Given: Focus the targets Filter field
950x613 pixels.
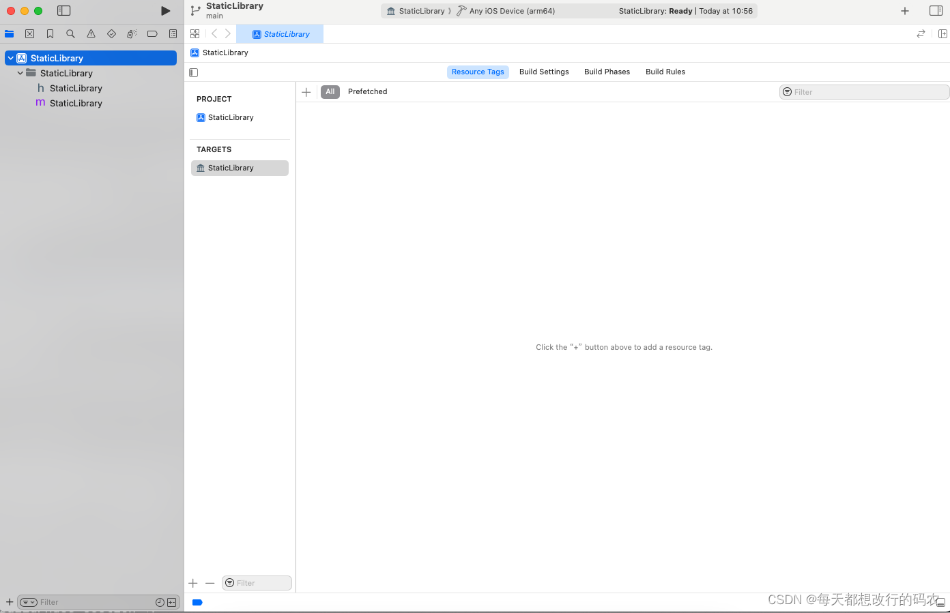Looking at the screenshot, I should (x=257, y=583).
